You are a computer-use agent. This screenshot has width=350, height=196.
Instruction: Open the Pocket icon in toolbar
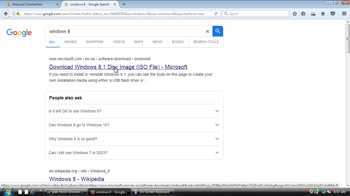click(333, 14)
